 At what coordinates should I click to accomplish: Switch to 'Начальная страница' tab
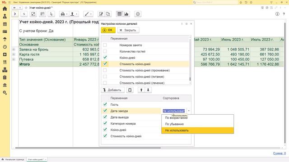(x=13, y=159)
